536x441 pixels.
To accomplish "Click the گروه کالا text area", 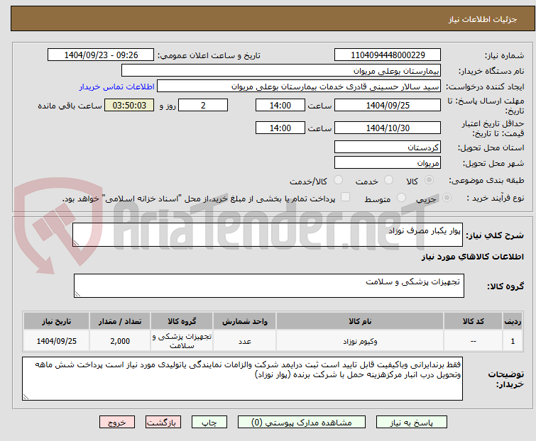I will tap(269, 286).
